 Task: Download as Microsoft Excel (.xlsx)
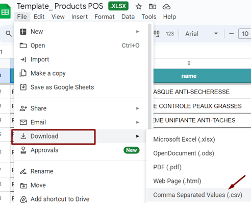click(198, 140)
